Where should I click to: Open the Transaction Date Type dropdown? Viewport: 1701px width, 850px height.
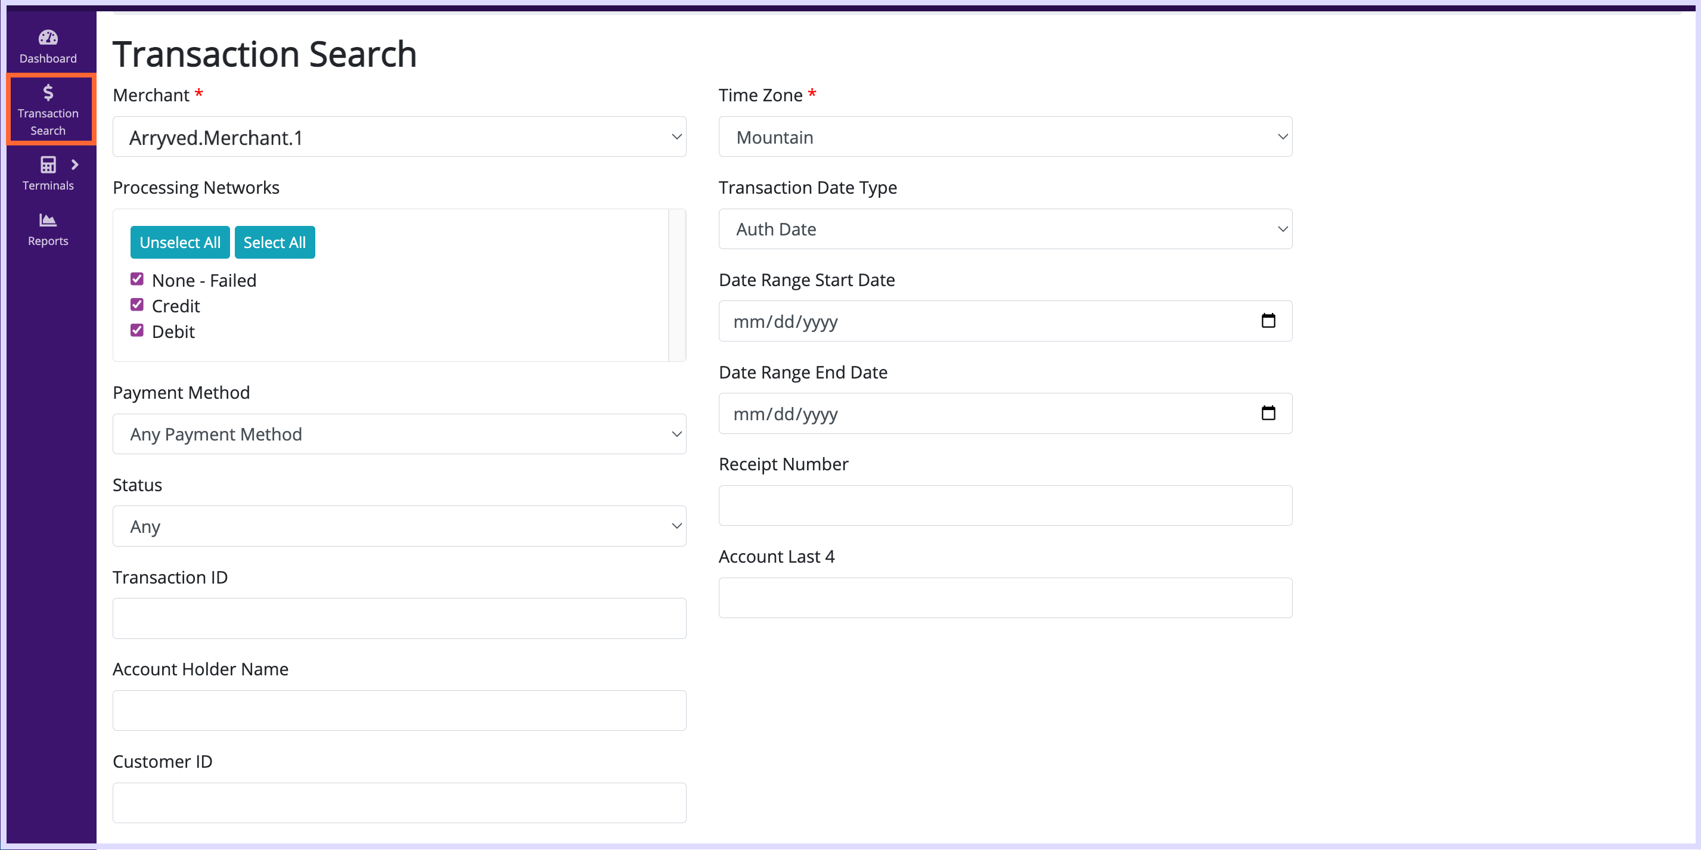[x=1005, y=229]
